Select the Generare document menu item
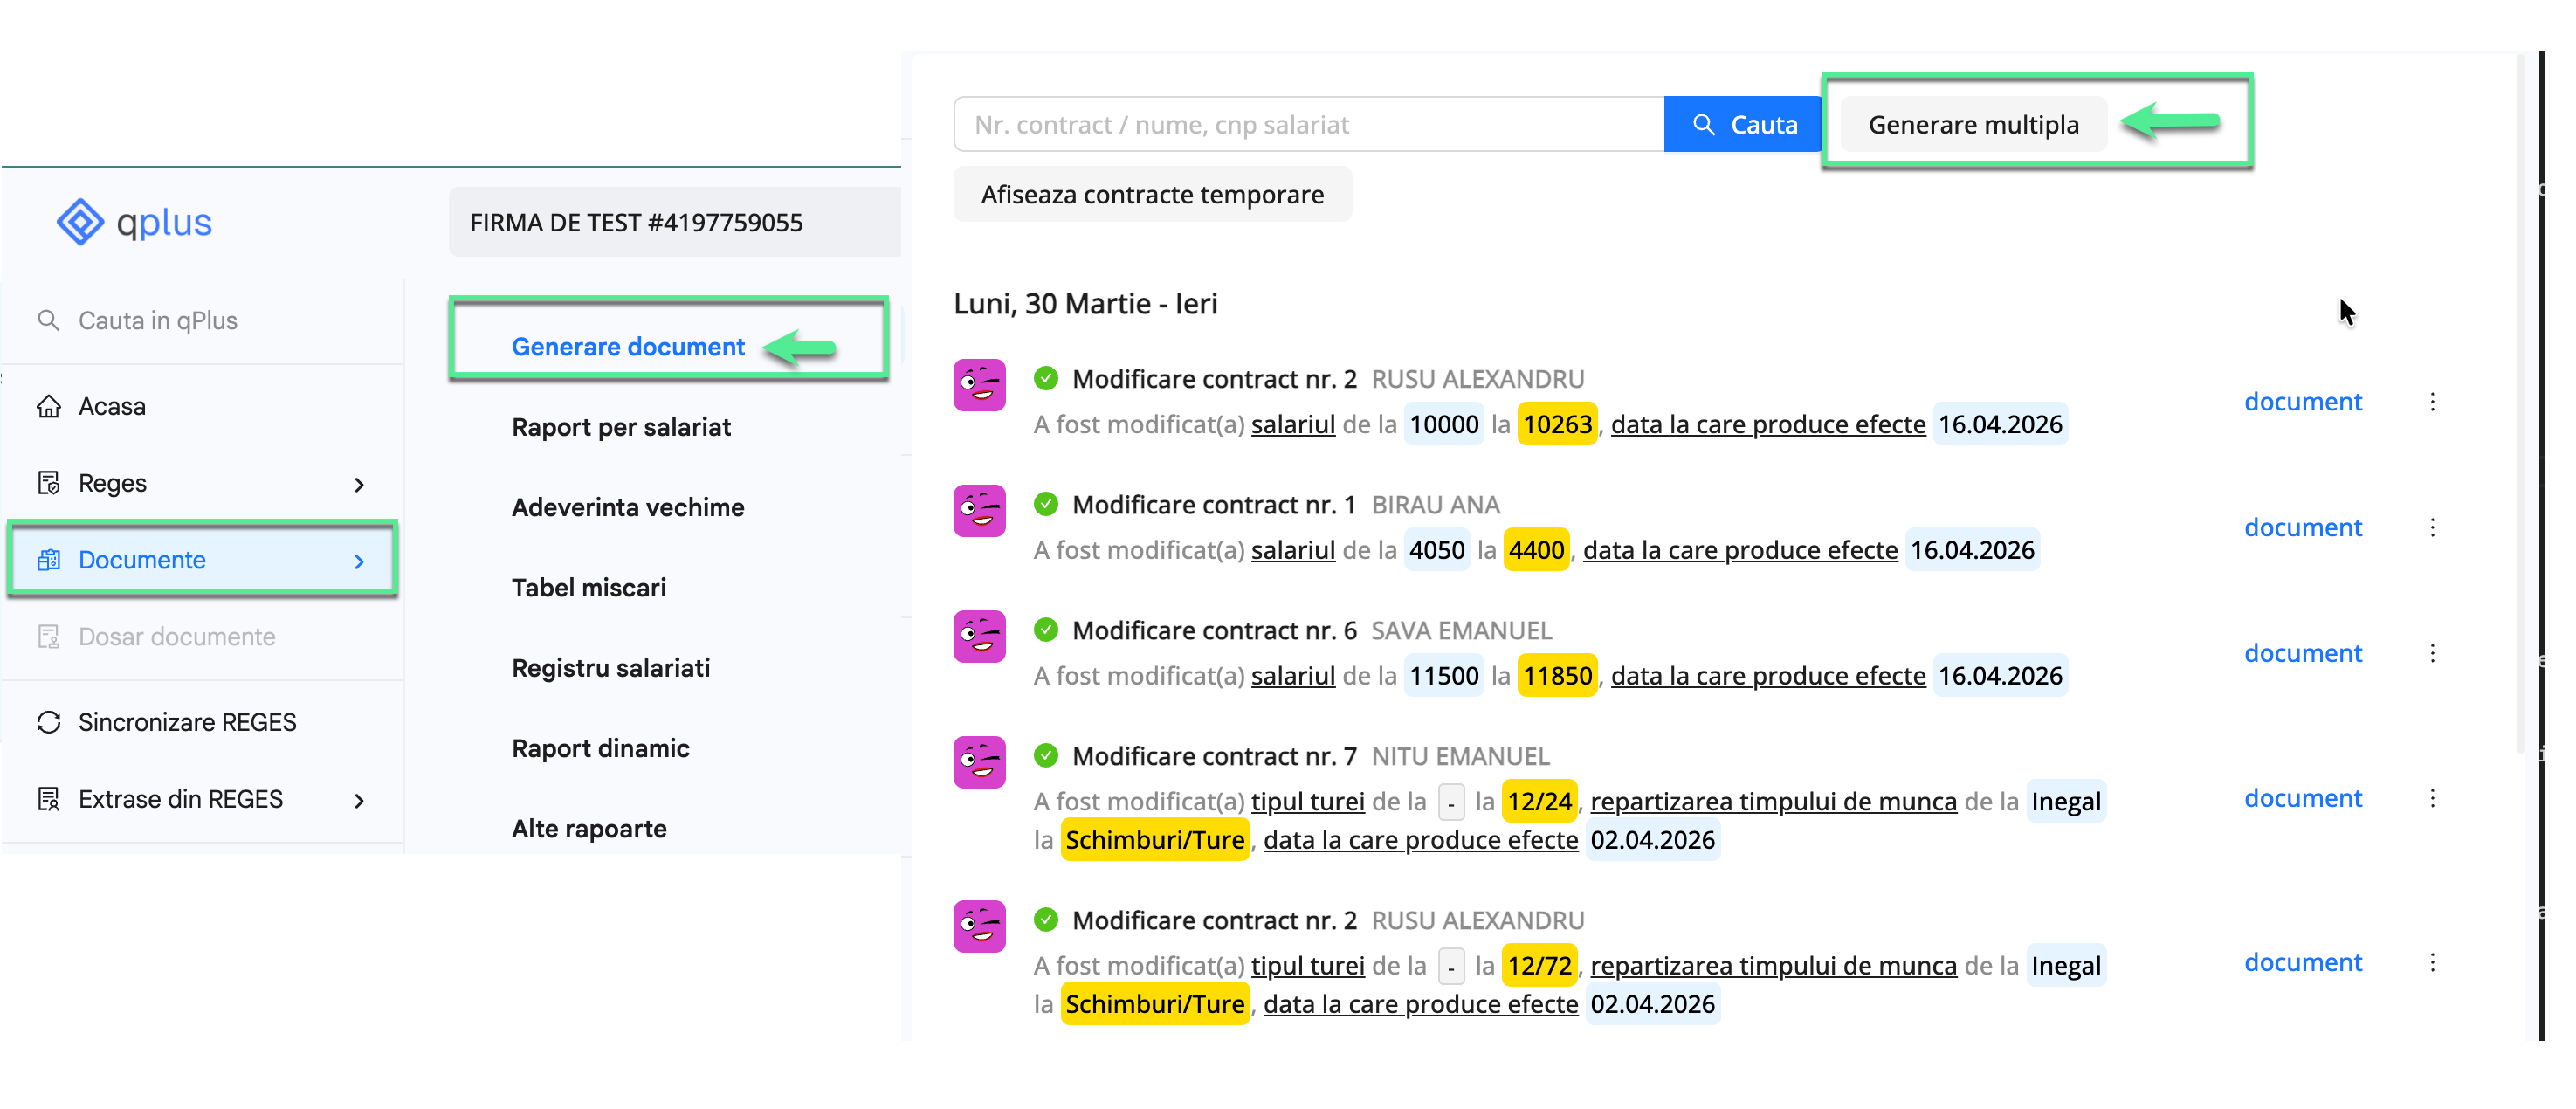 click(628, 346)
